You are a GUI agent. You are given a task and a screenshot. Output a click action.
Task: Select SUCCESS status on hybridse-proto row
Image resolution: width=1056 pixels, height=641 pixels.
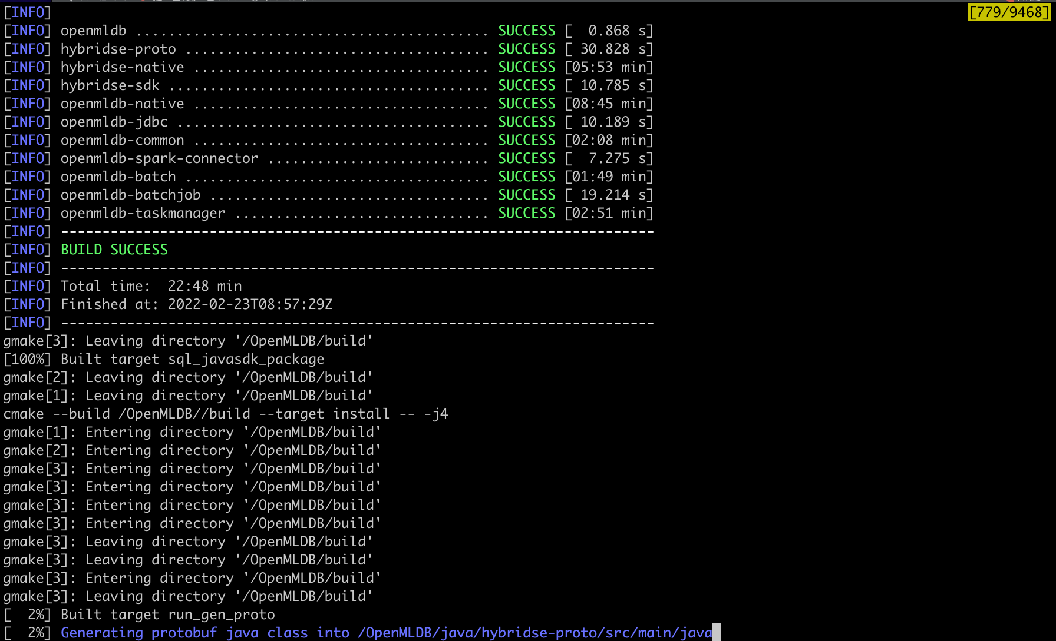[527, 49]
